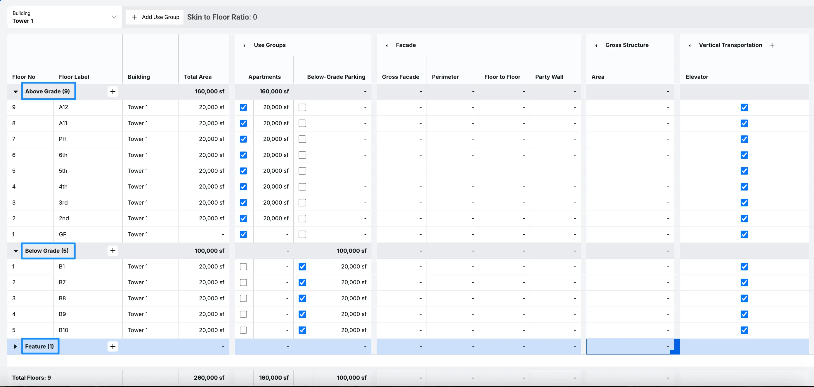Uncheck Elevator checkbox for floor B10
This screenshot has height=387, width=814.
[x=744, y=330]
